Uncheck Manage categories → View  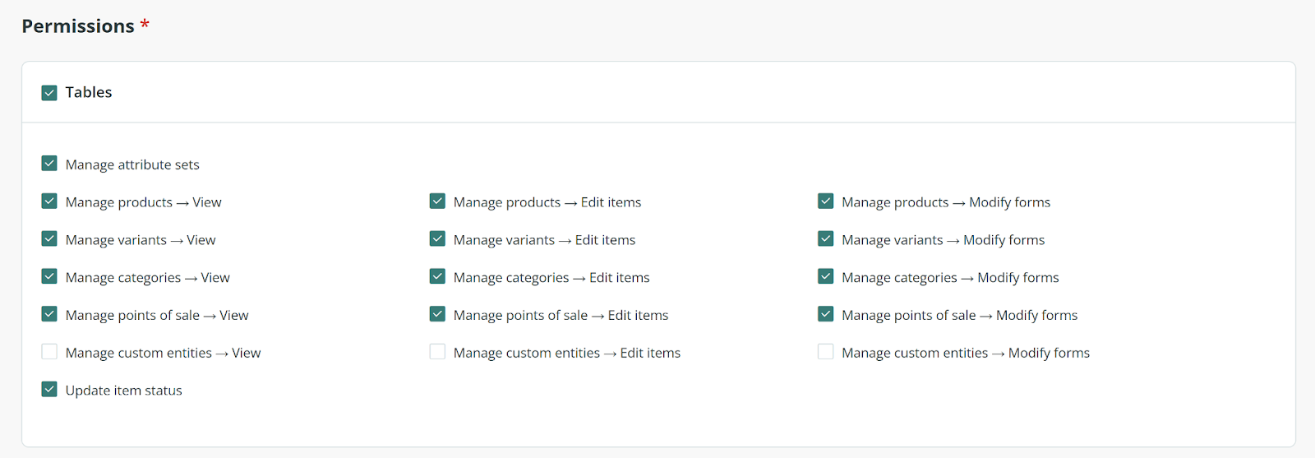click(x=49, y=277)
